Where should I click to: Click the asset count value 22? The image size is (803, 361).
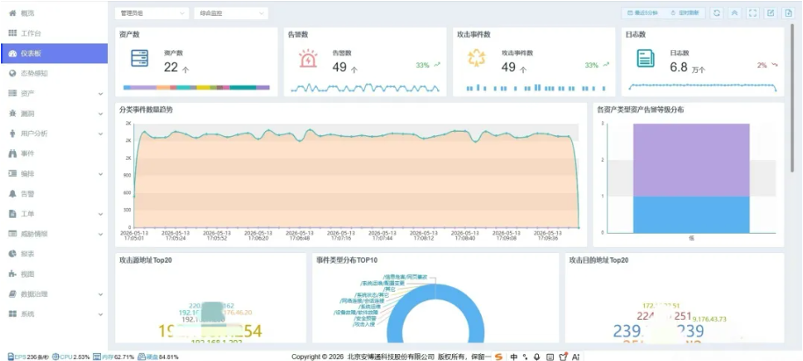tap(171, 67)
